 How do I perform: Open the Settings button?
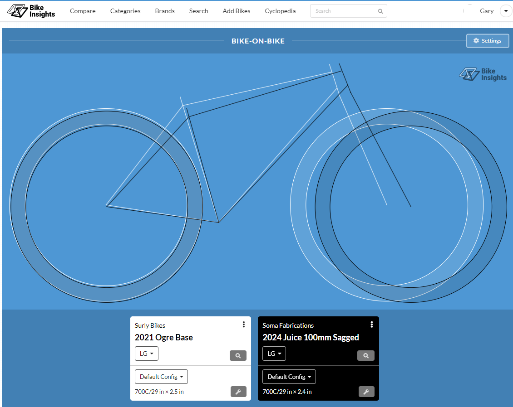tap(488, 41)
